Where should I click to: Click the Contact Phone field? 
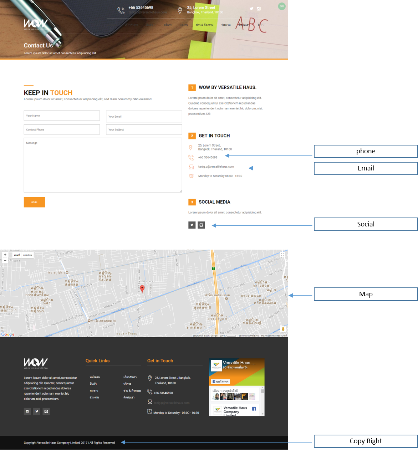coord(62,129)
